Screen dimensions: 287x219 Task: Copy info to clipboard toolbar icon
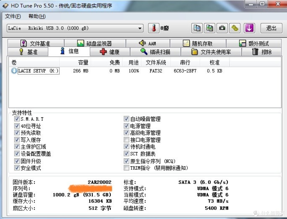tap(197, 28)
